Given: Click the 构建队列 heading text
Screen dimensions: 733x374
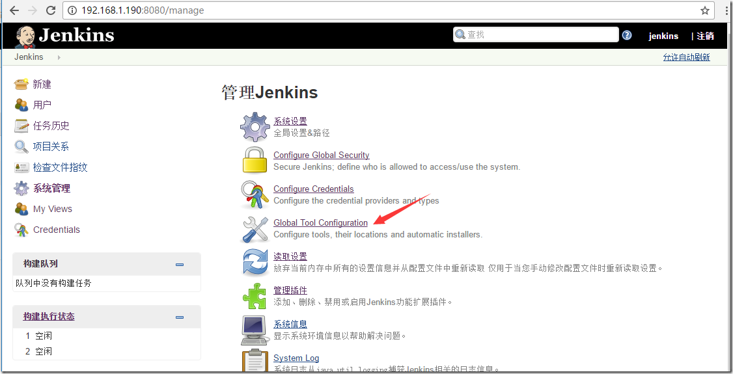Looking at the screenshot, I should pyautogui.click(x=40, y=264).
